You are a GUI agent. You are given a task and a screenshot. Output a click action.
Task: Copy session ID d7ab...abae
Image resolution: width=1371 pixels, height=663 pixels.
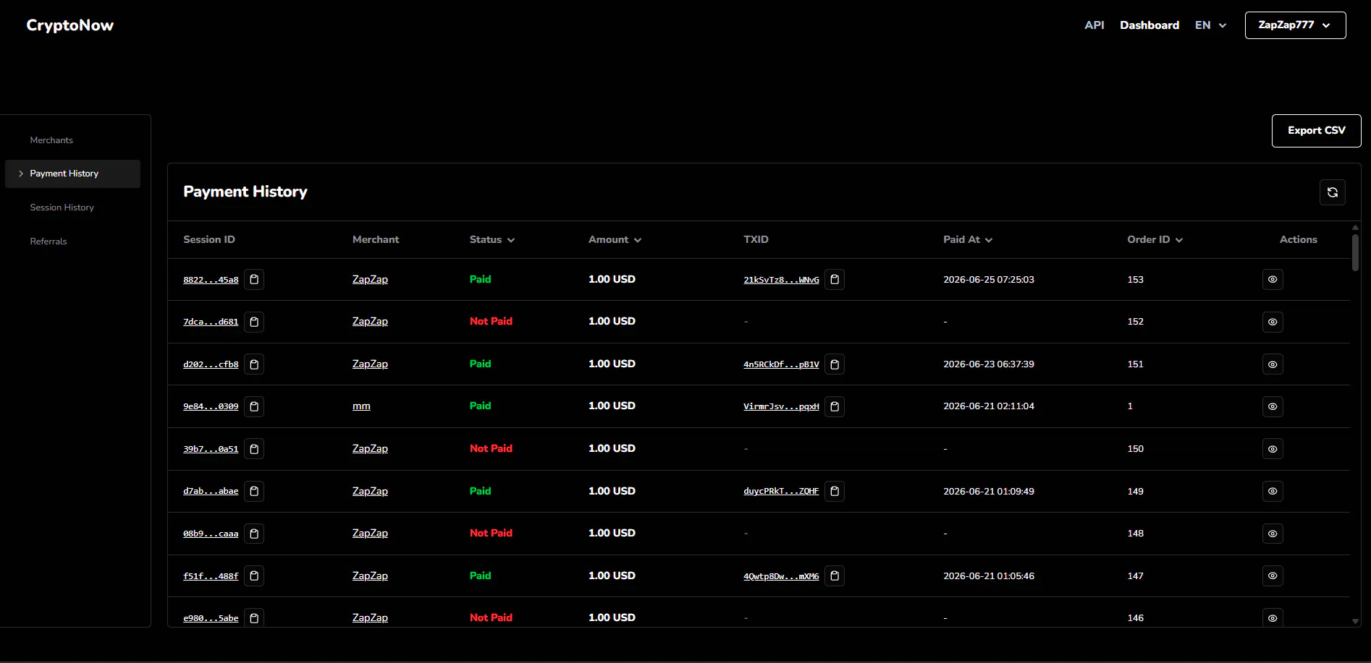pos(254,491)
